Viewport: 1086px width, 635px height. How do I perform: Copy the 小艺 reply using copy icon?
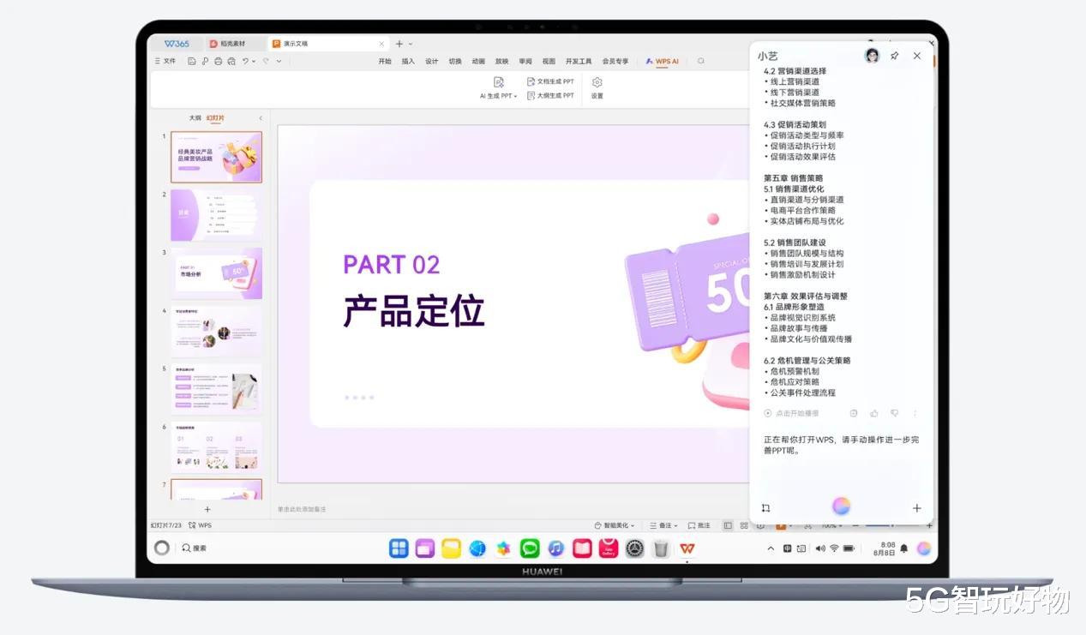(854, 413)
